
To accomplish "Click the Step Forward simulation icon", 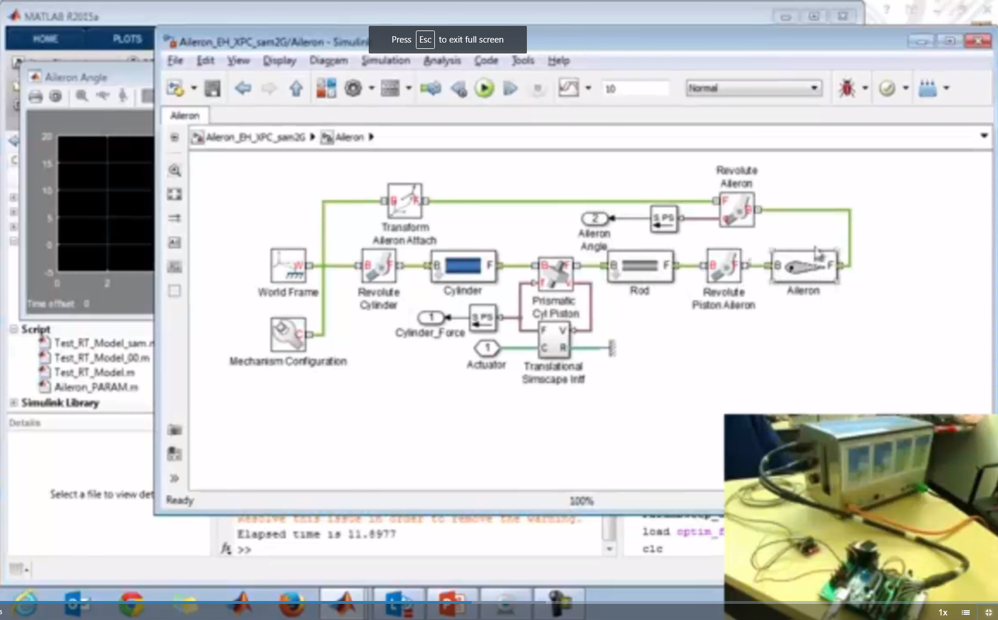I will click(x=510, y=88).
